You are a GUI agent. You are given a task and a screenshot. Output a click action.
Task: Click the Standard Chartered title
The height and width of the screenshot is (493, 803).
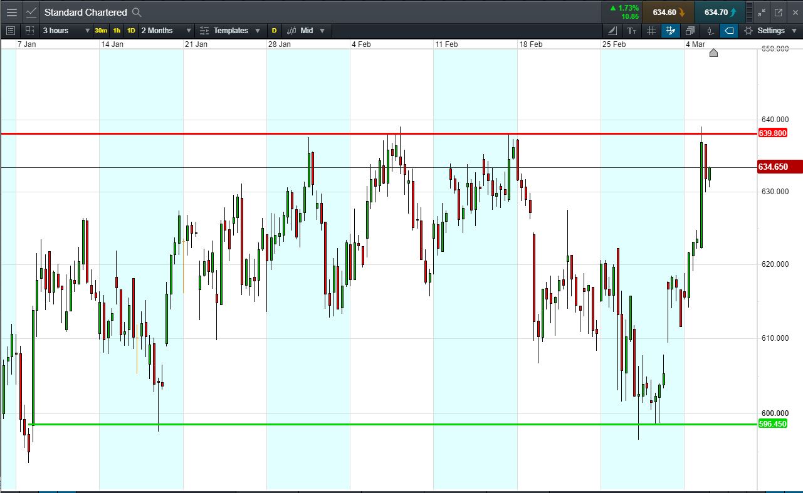[x=86, y=12]
